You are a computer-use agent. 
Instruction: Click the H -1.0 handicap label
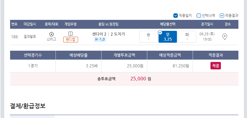(x=100, y=40)
